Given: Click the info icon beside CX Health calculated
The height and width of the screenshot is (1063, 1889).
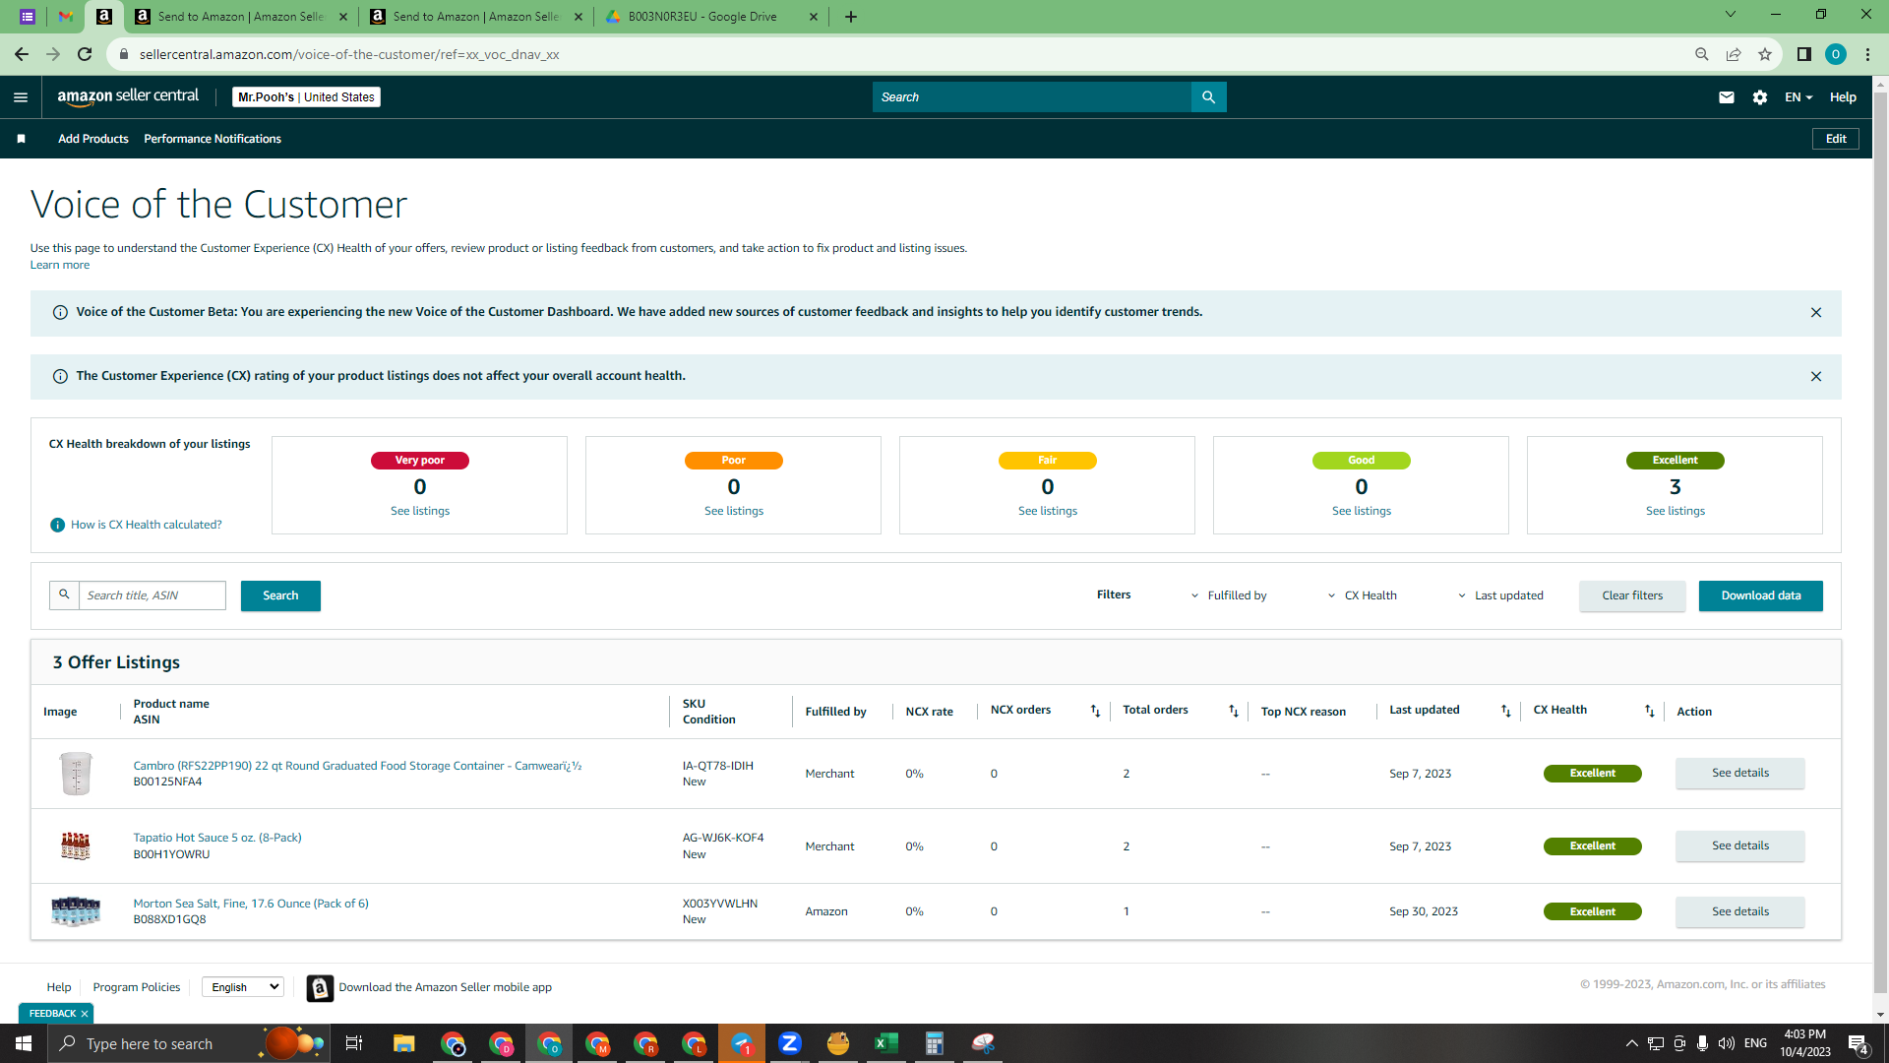Looking at the screenshot, I should tap(58, 526).
